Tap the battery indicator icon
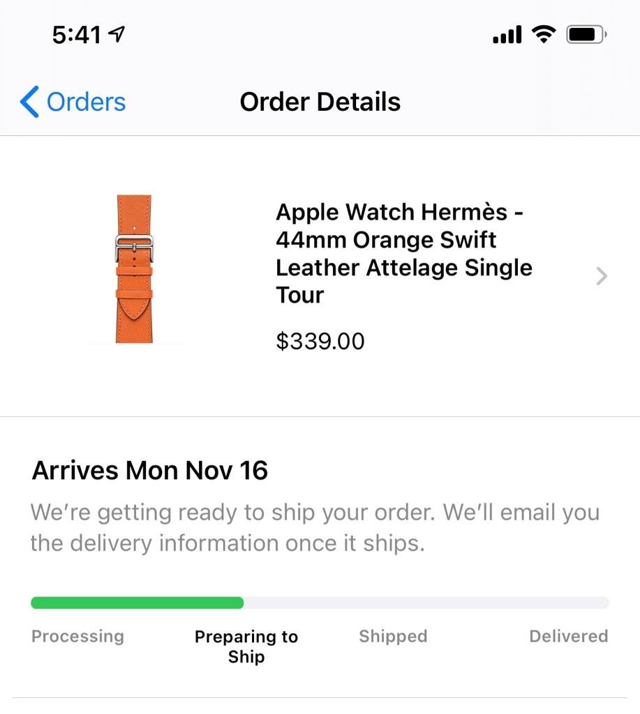The image size is (640, 714). pos(586,35)
